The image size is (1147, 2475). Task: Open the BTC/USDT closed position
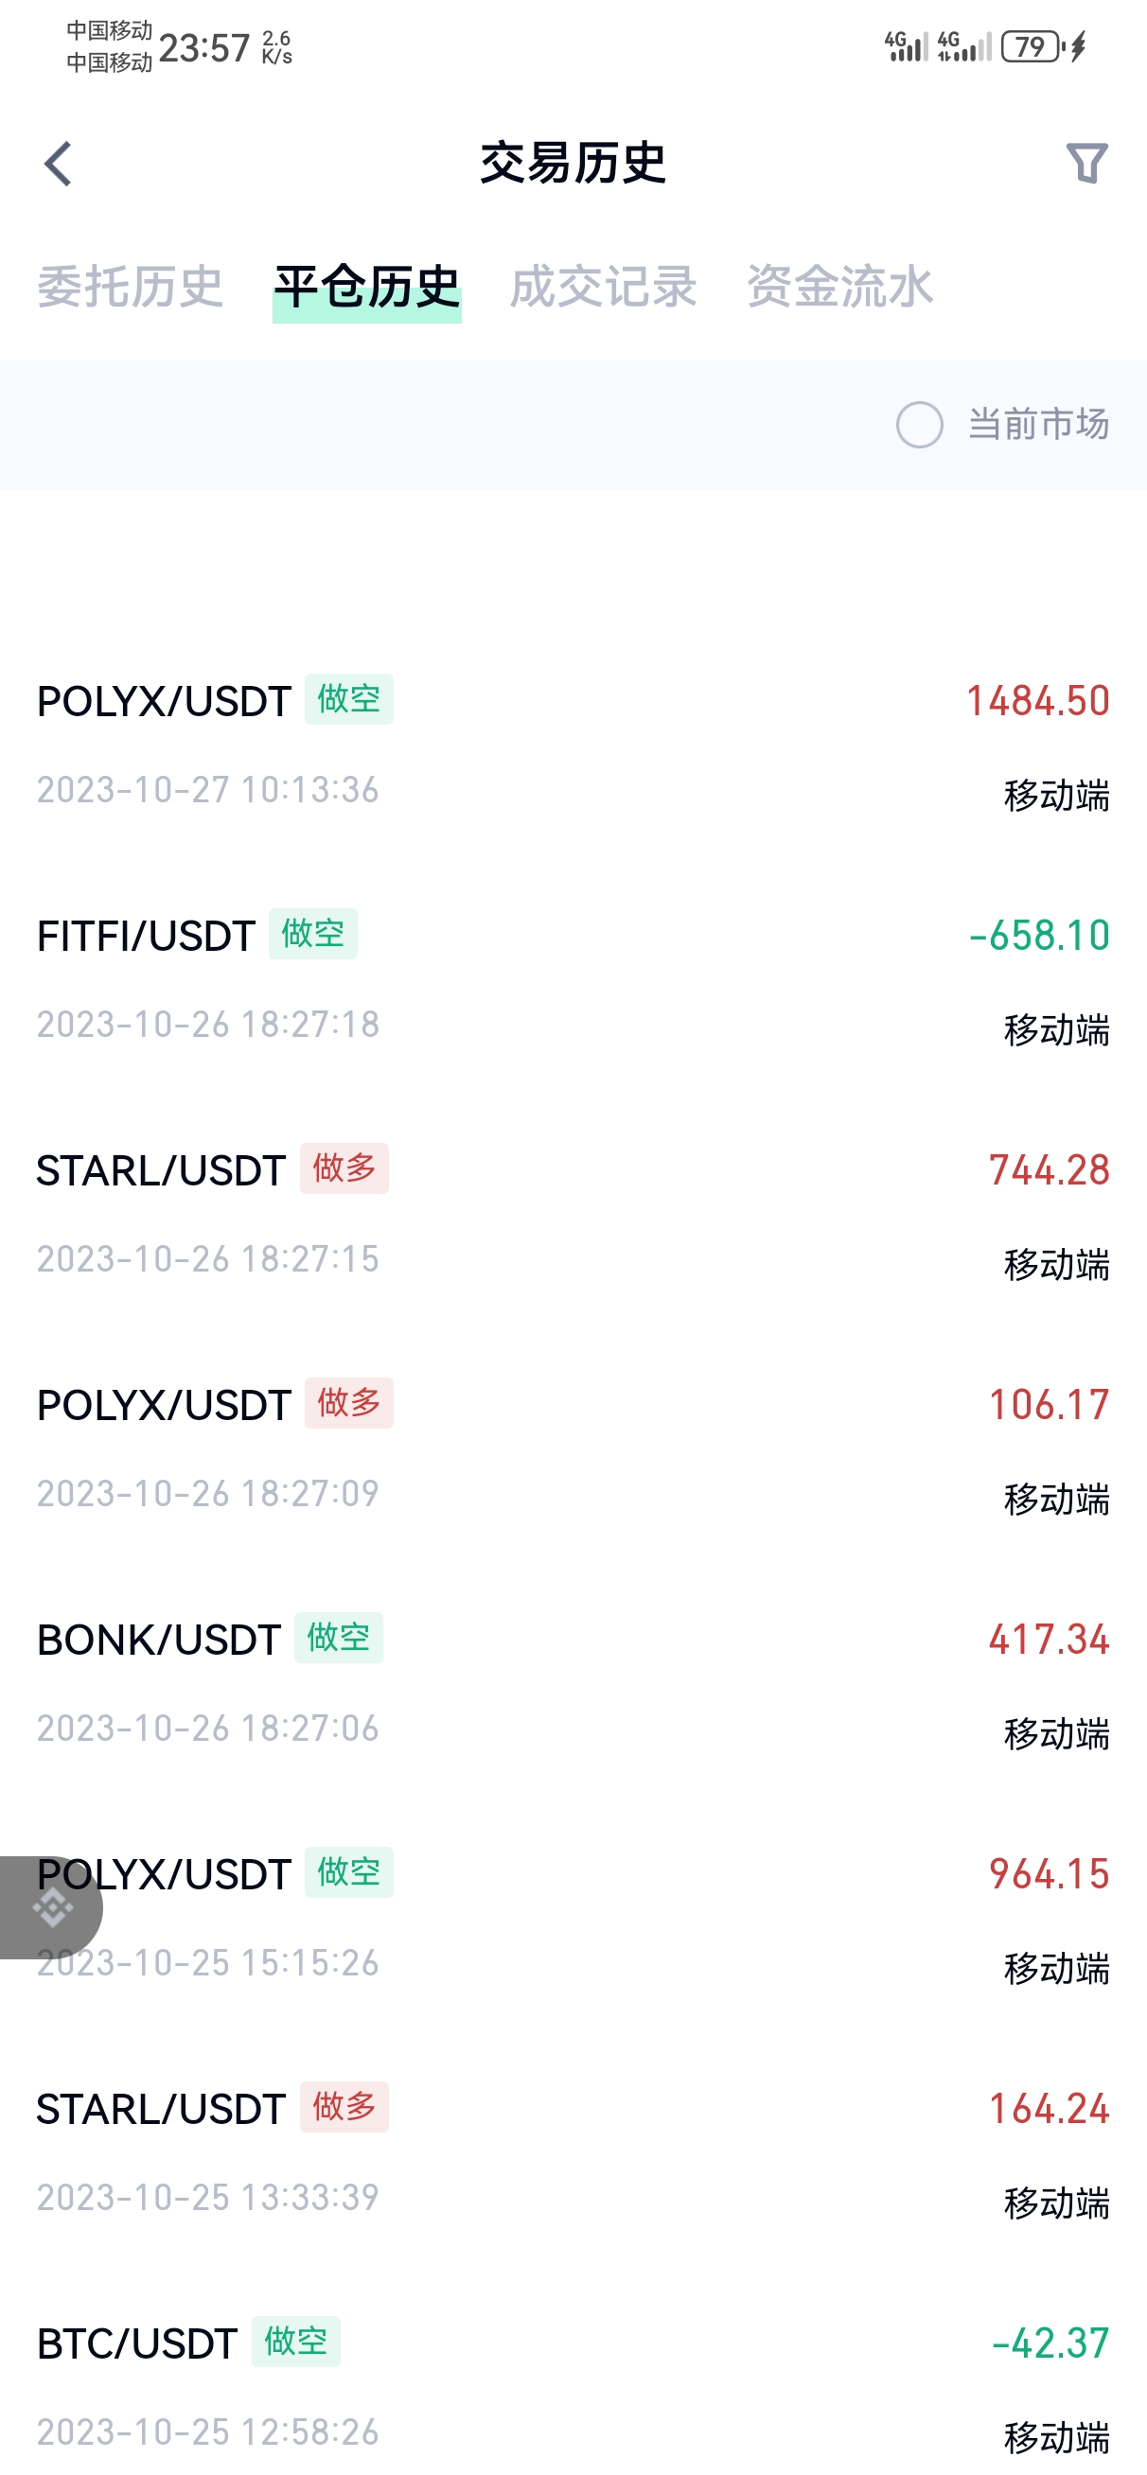tap(573, 2386)
